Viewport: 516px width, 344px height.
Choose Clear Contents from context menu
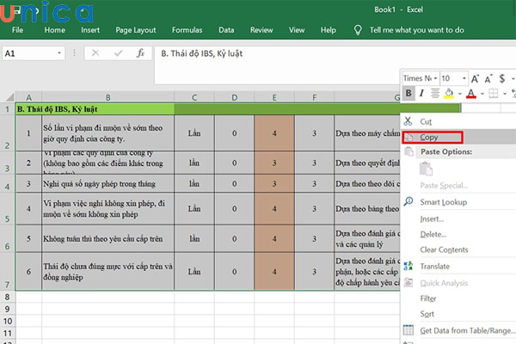click(x=445, y=249)
